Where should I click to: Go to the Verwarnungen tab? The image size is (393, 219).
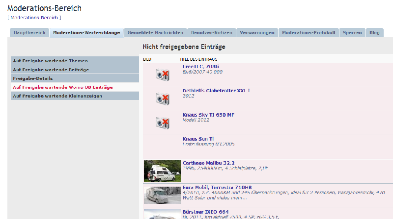coord(257,32)
